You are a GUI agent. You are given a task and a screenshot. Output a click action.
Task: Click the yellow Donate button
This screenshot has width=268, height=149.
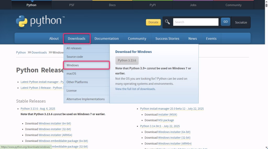click(x=153, y=22)
